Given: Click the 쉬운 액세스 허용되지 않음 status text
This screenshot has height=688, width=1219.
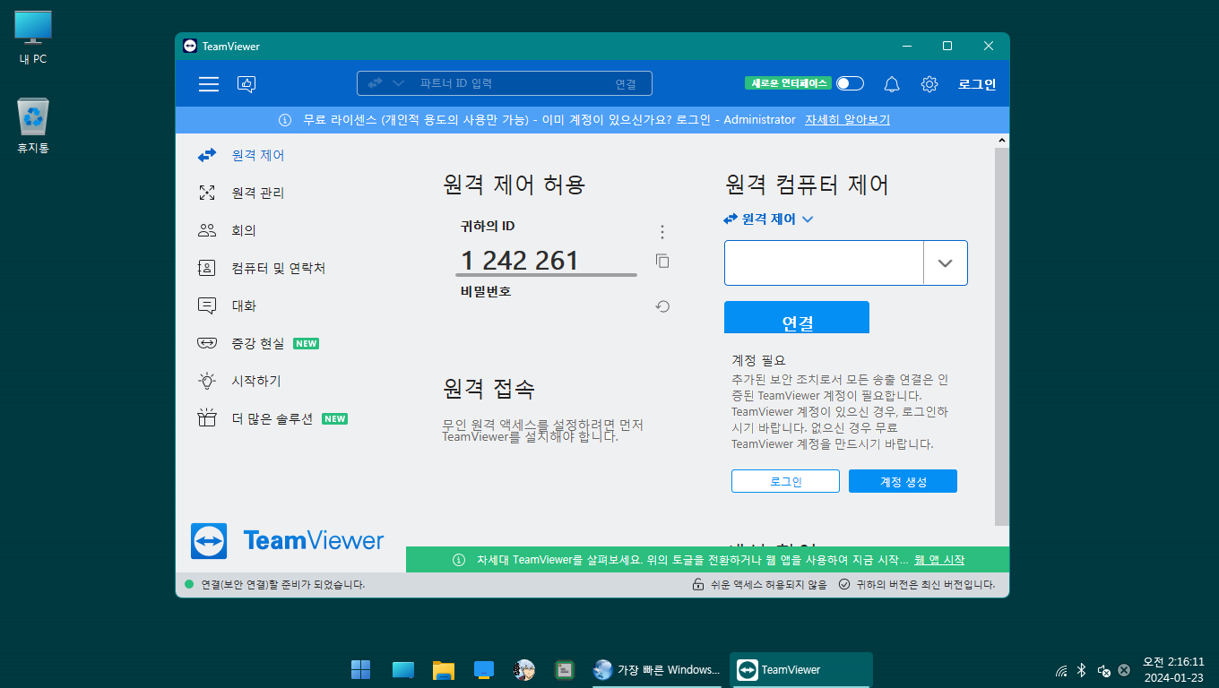Looking at the screenshot, I should pyautogui.click(x=768, y=585).
